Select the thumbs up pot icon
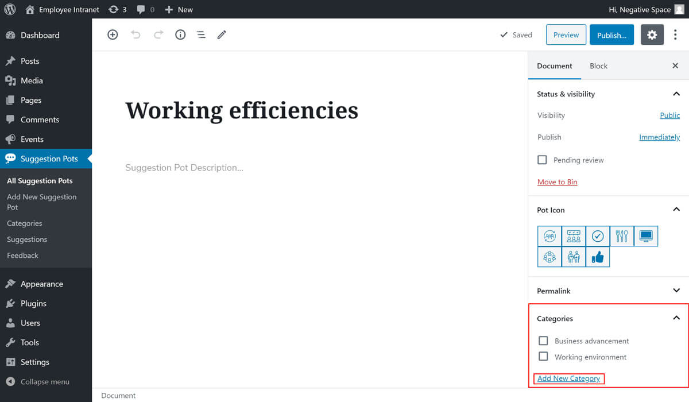Image resolution: width=689 pixels, height=402 pixels. pyautogui.click(x=598, y=257)
